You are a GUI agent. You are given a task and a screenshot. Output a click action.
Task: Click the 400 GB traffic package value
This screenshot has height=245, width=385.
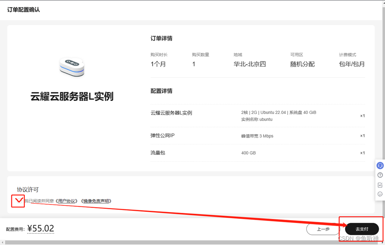click(x=248, y=153)
